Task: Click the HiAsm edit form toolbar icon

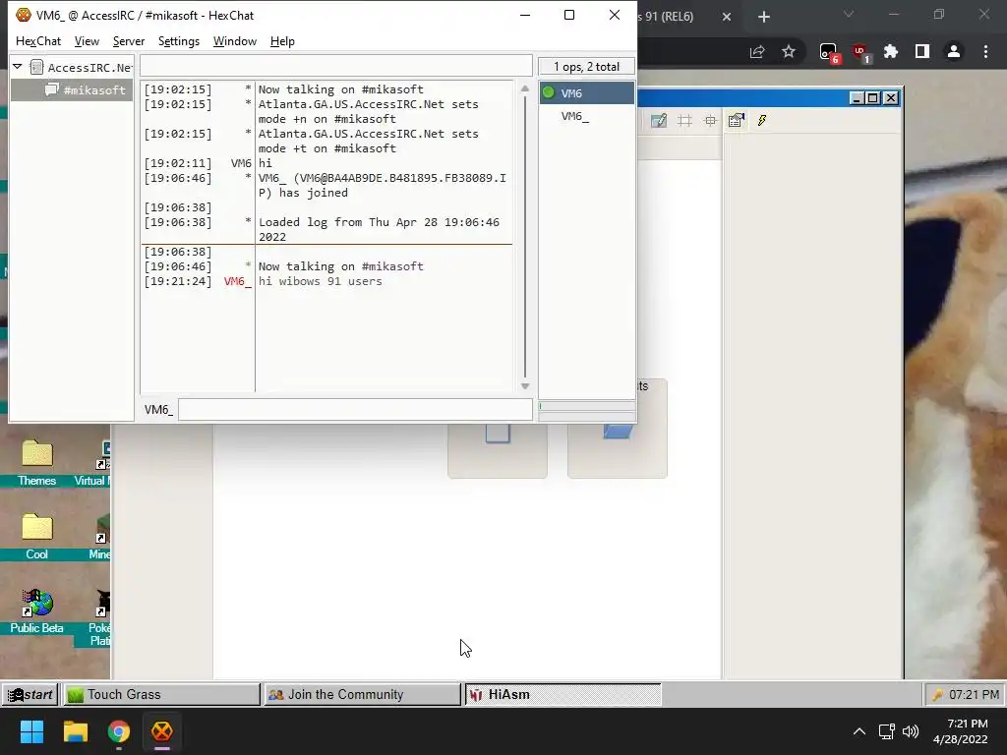Action: click(x=659, y=120)
